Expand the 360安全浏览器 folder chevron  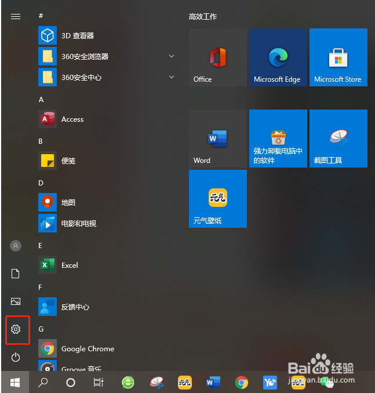click(172, 56)
